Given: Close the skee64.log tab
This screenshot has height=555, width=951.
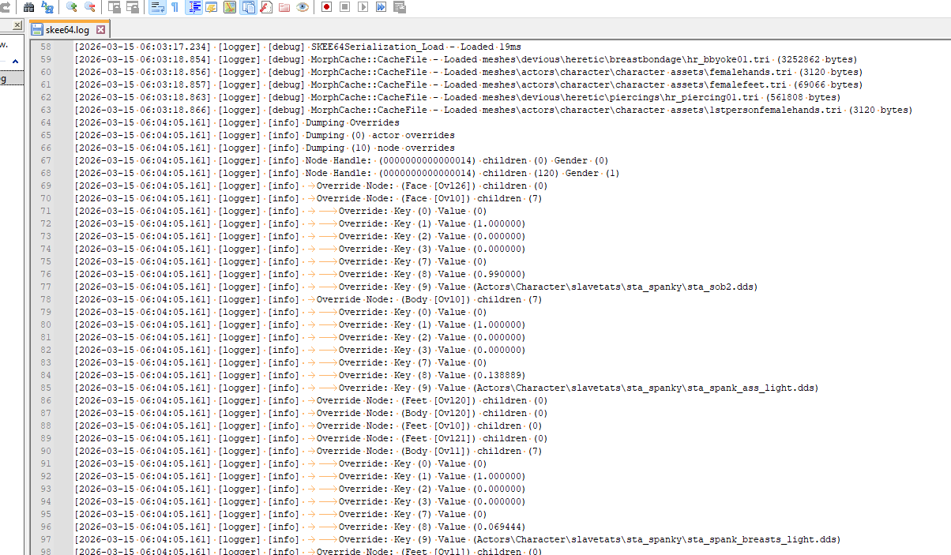Looking at the screenshot, I should (x=100, y=30).
